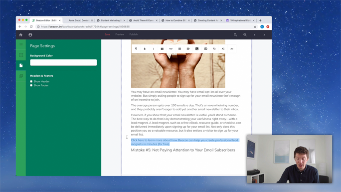Viewport: 341px width, 192px height.
Task: Click the Mistake #5 heading text
Action: 183,150
